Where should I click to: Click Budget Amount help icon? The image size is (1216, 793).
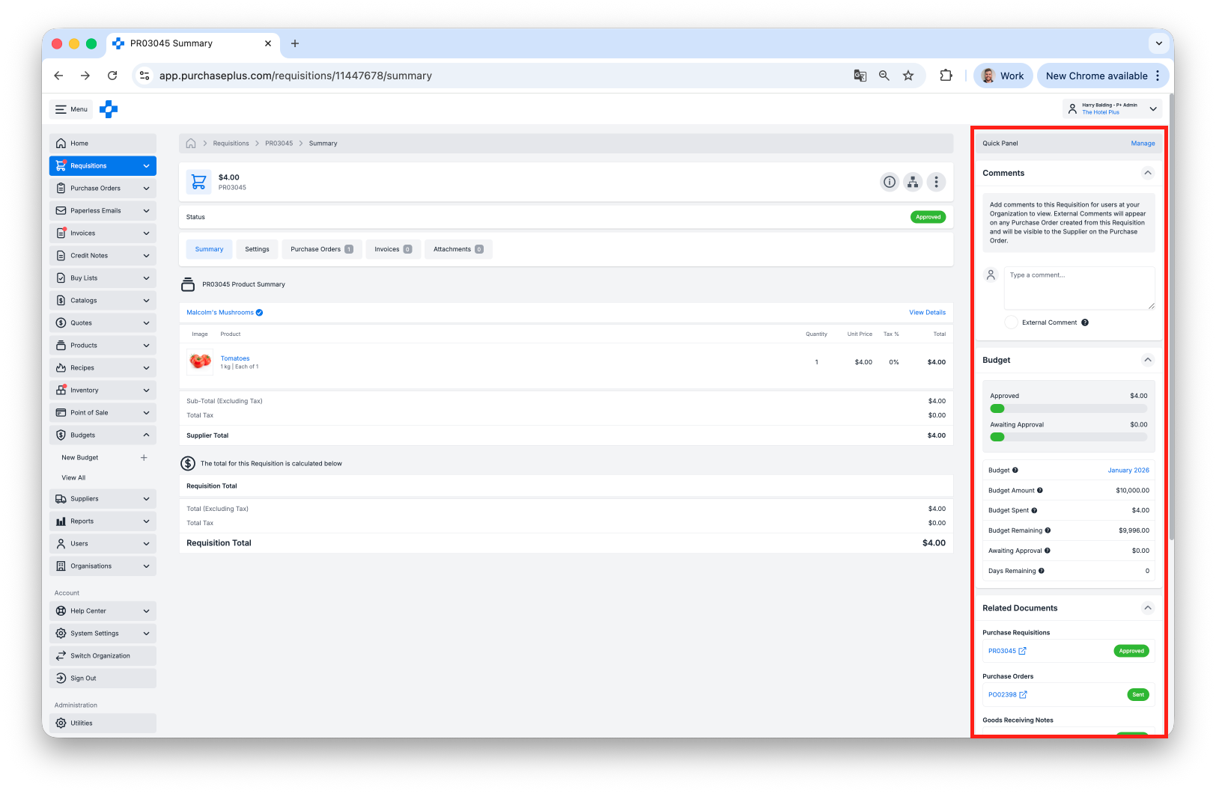point(1040,491)
